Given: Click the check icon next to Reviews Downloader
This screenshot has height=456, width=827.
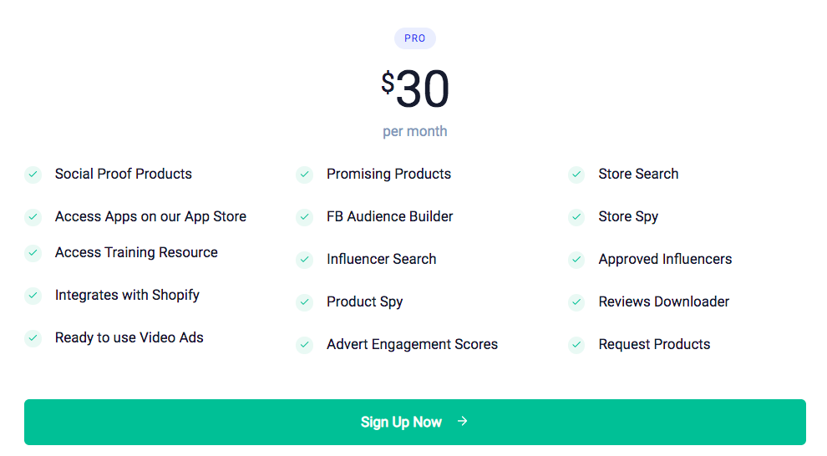Looking at the screenshot, I should coord(576,302).
